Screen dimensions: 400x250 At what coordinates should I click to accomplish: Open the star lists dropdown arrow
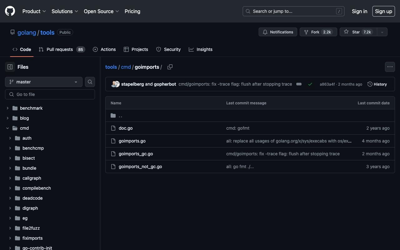[x=382, y=32]
